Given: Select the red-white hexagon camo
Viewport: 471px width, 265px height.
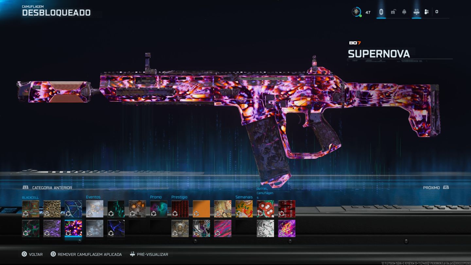Looking at the screenshot, I should coord(265,209).
